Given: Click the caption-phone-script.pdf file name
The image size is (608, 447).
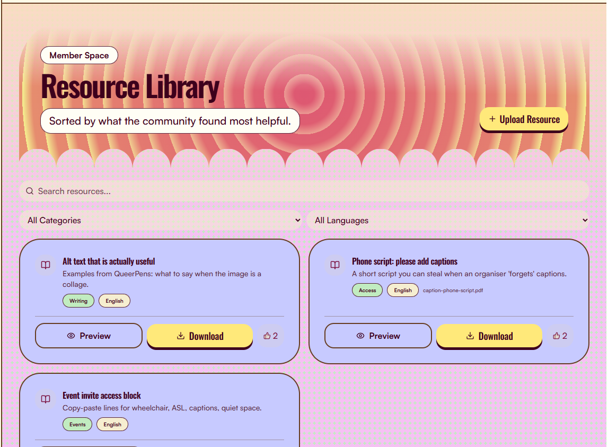Looking at the screenshot, I should click(453, 290).
